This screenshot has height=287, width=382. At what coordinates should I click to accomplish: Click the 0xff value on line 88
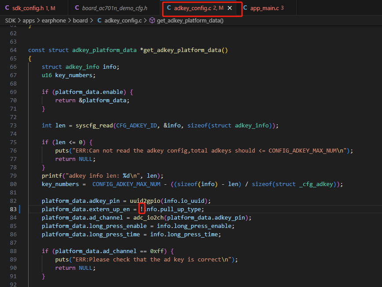click(x=157, y=251)
